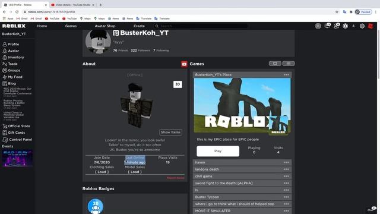Open options dots for BusterKoh_YT's Place

point(286,75)
